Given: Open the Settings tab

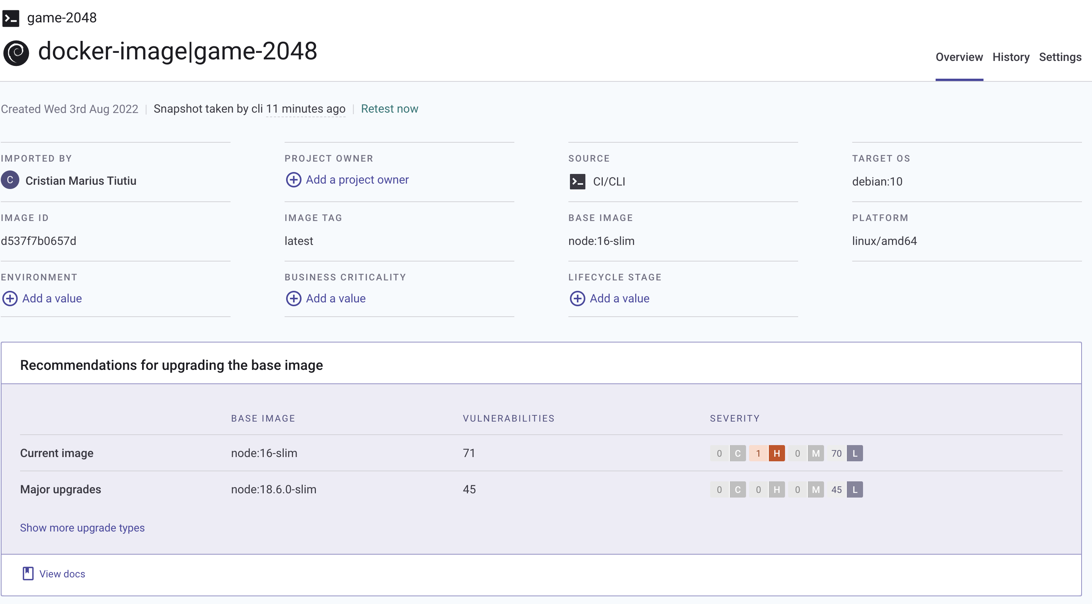Looking at the screenshot, I should [x=1060, y=57].
